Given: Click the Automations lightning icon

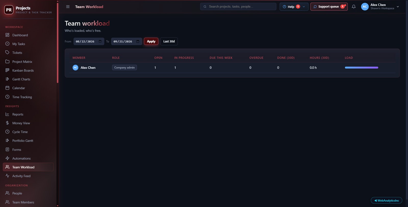Looking at the screenshot, I should click(x=7, y=158).
